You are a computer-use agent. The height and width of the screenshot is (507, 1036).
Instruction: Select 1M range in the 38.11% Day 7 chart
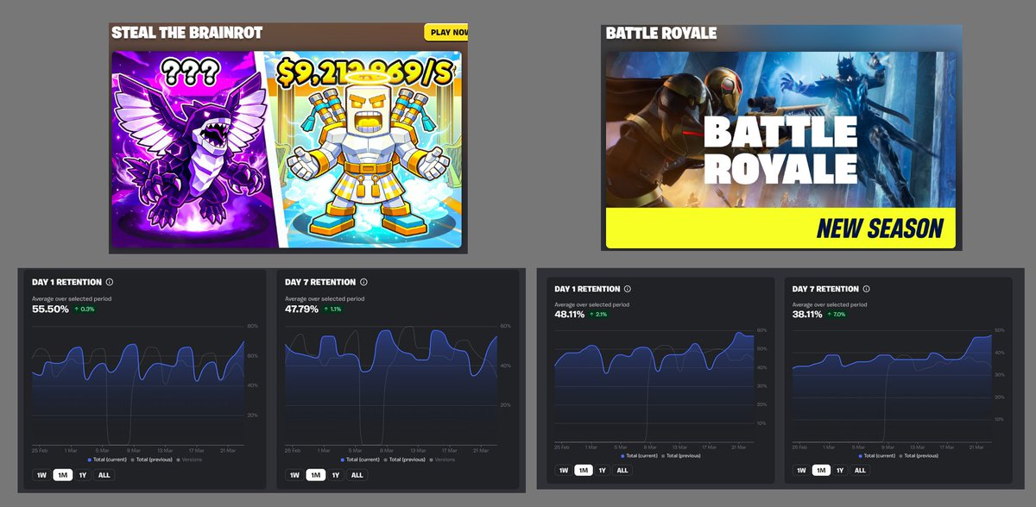(x=822, y=470)
